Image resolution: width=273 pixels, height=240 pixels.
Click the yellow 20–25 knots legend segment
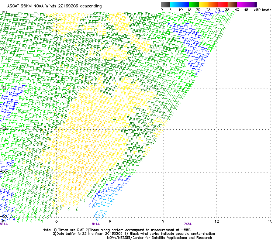click(204, 4)
